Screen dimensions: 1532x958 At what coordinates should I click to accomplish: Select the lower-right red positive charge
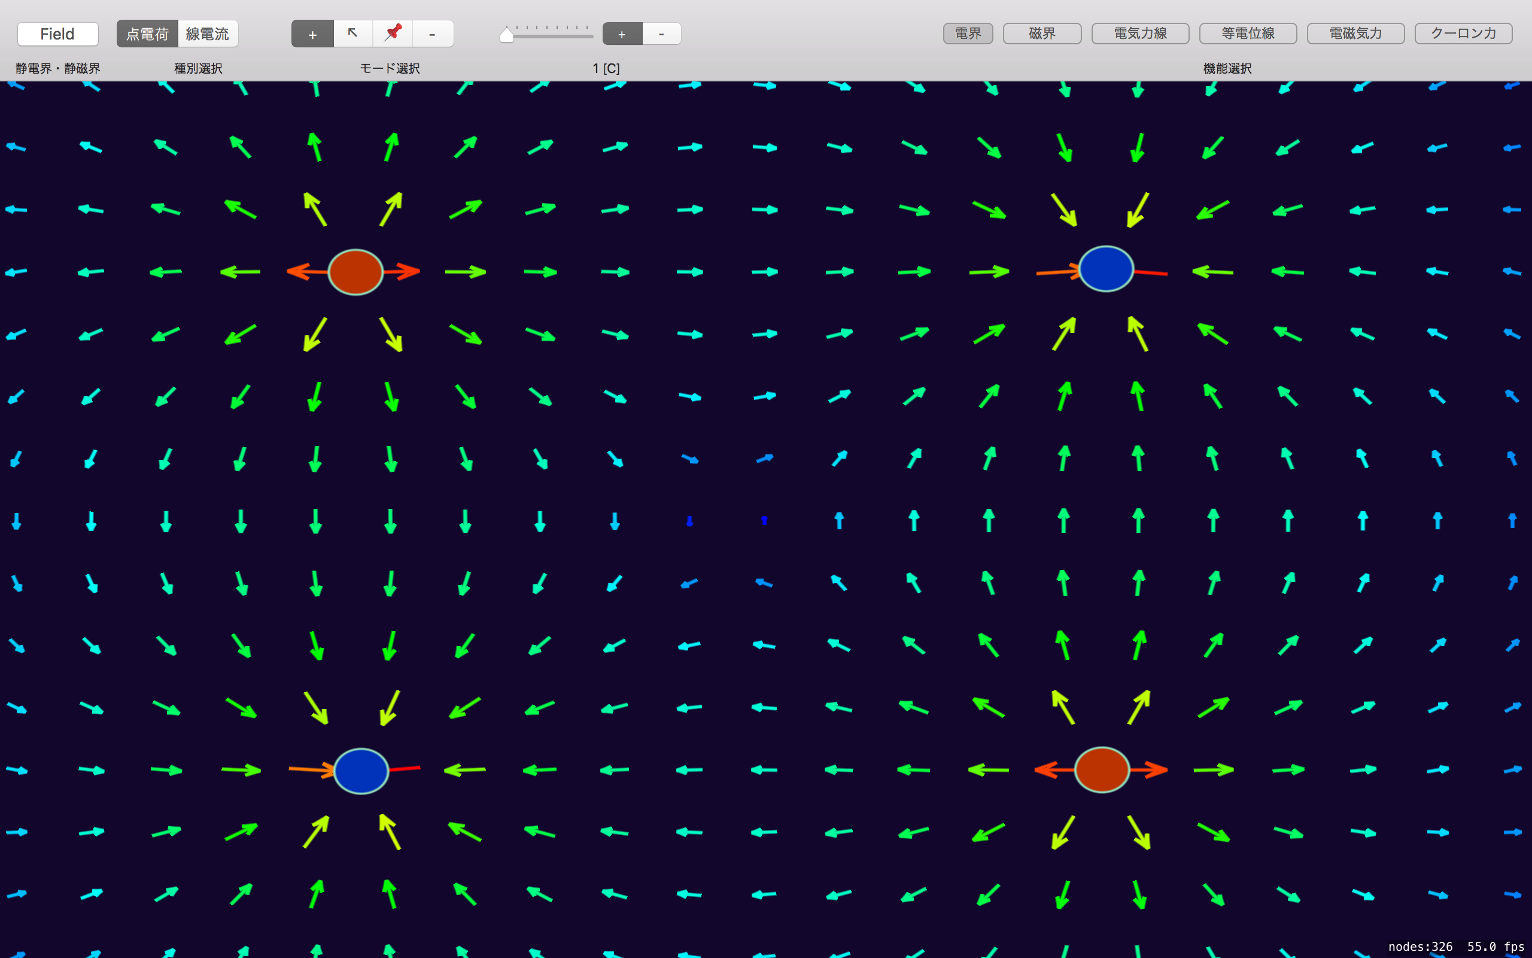[1102, 770]
